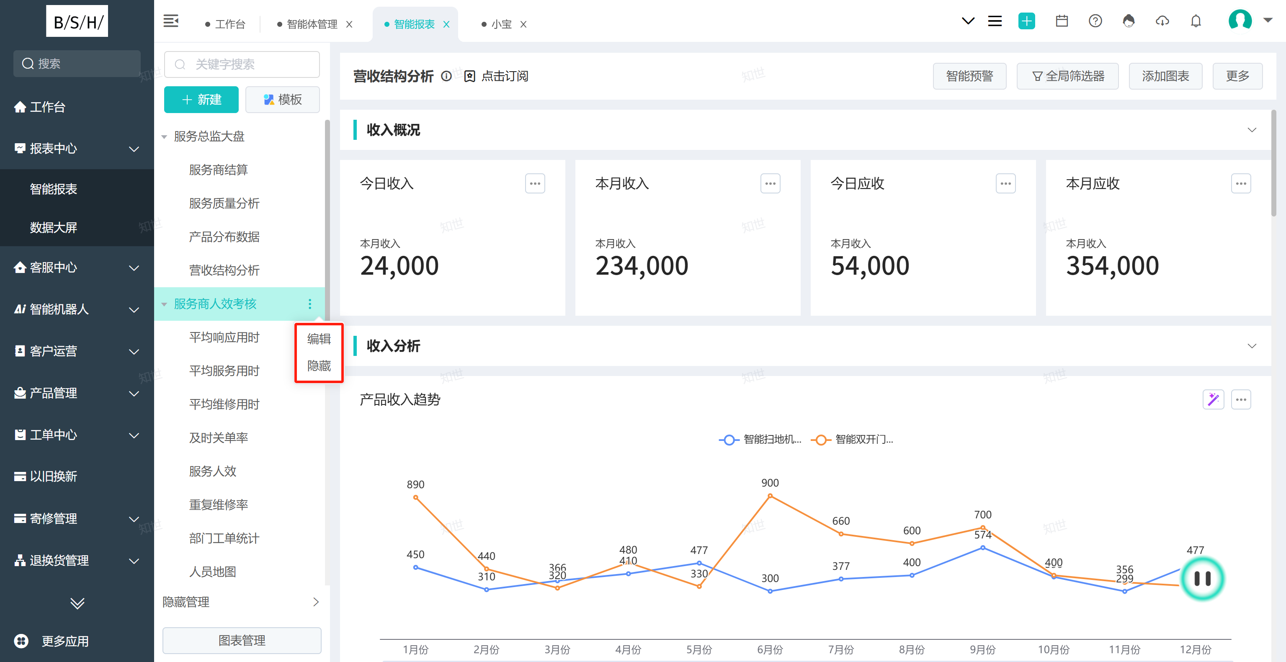
Task: Open 智能预警
Action: coord(969,76)
